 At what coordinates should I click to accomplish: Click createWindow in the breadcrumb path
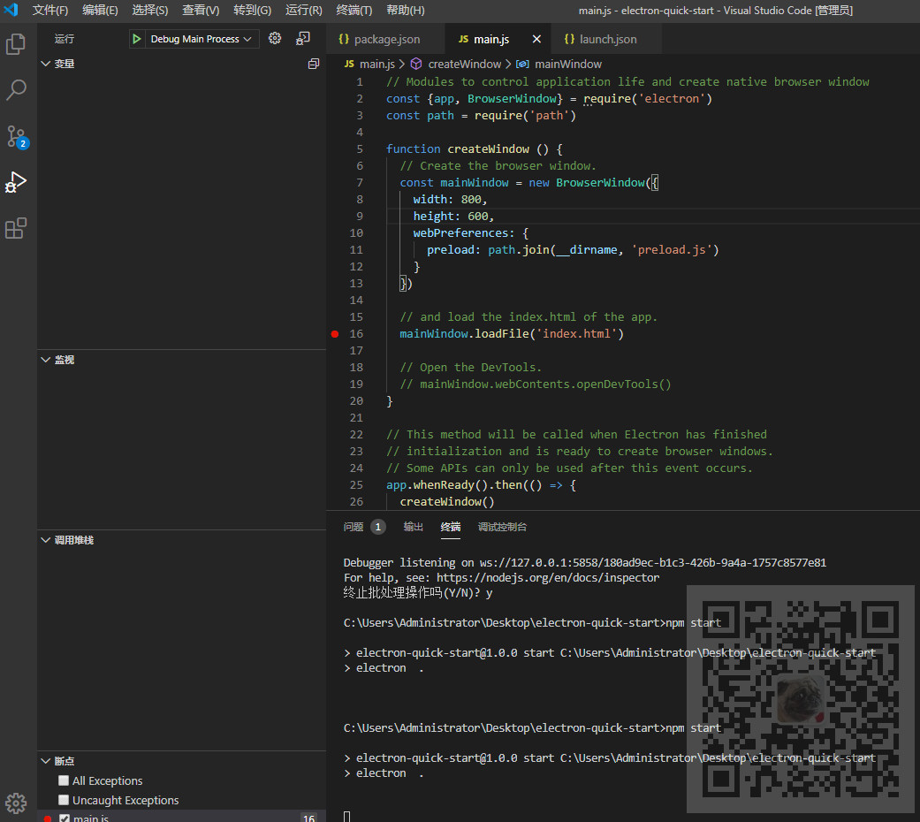tap(463, 64)
